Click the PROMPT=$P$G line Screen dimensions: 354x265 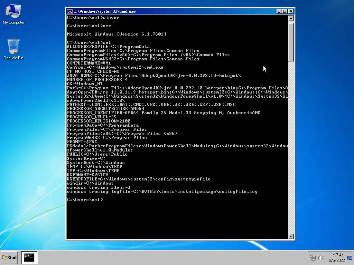(x=82, y=142)
